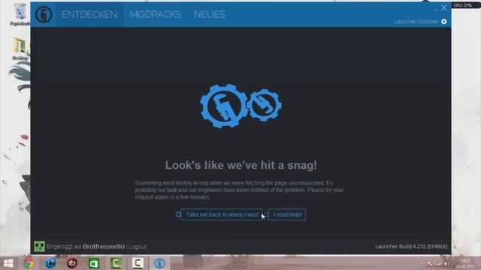This screenshot has height=270, width=481.
Task: Open the Recycle Bin desktop icon
Action: (20, 14)
